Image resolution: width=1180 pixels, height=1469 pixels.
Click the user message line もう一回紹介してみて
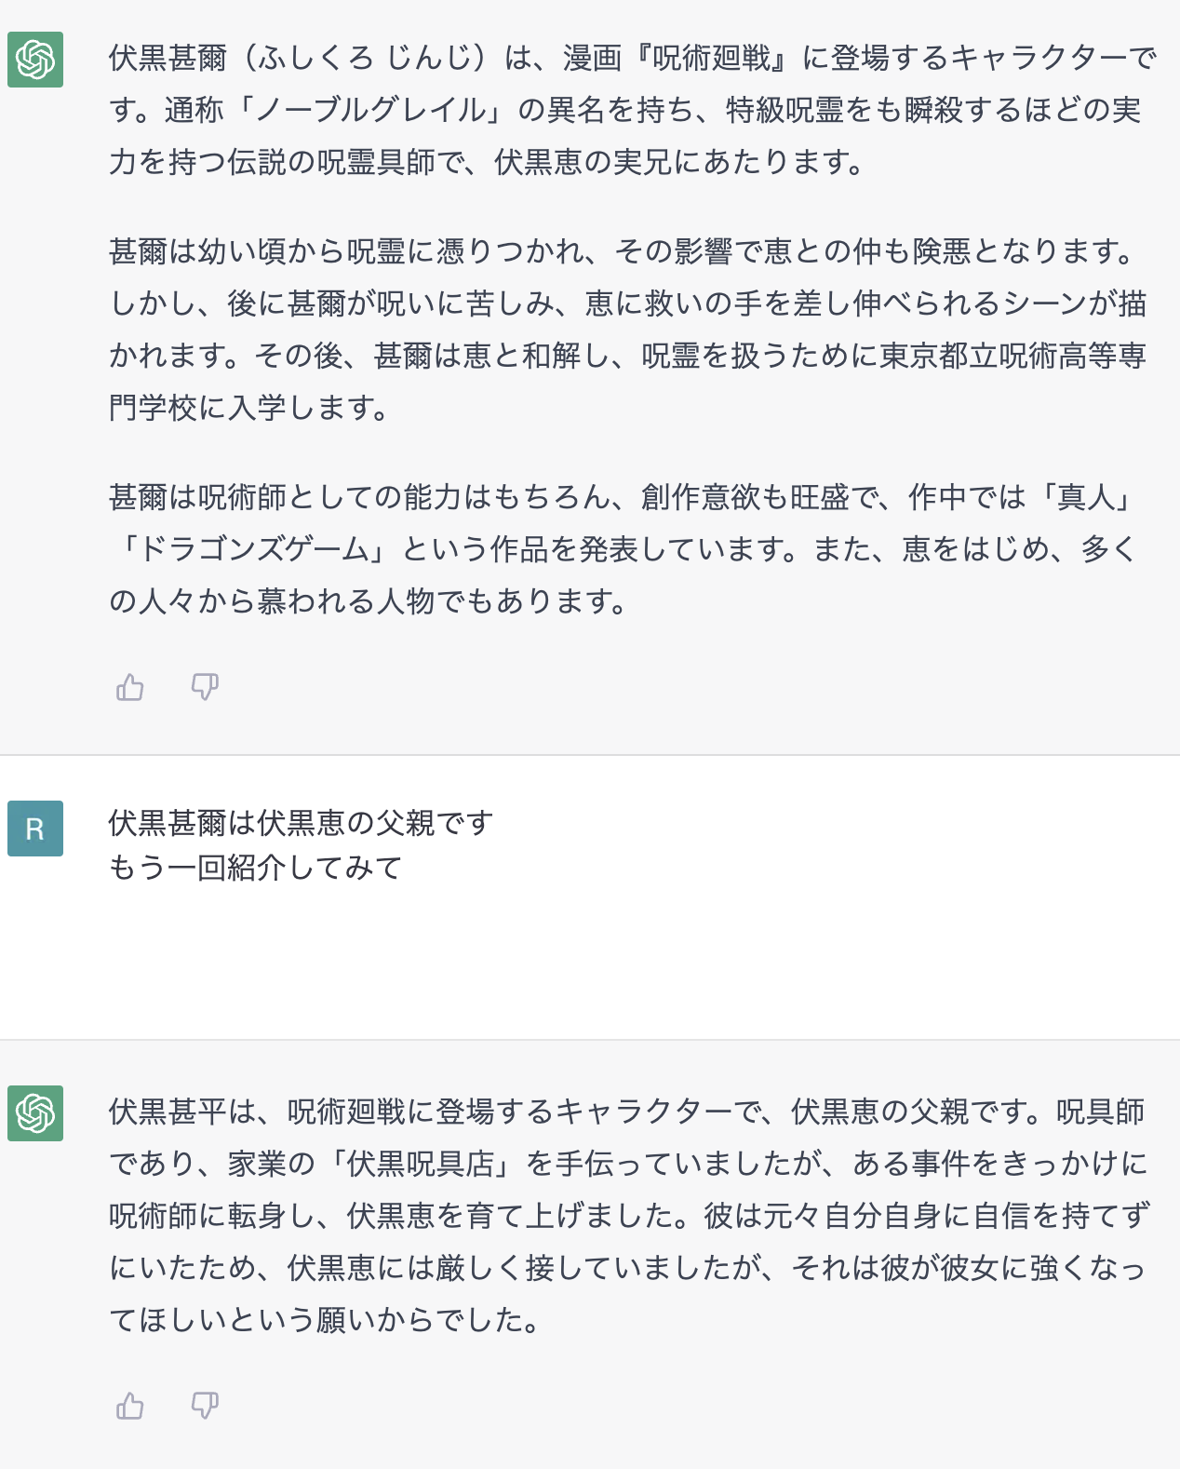255,868
